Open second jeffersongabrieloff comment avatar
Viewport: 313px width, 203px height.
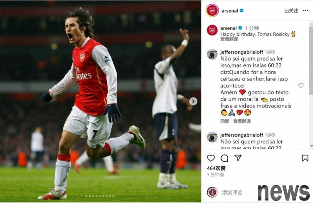click(212, 137)
